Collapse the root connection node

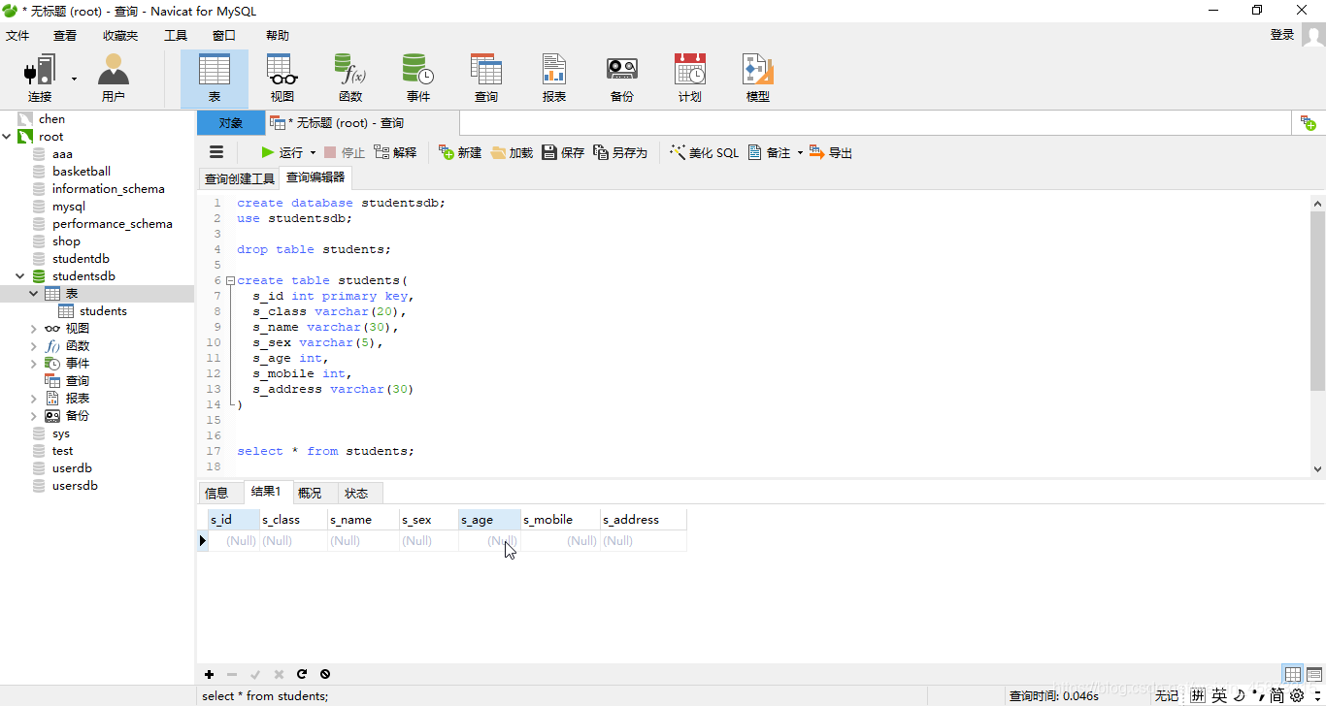coord(8,137)
